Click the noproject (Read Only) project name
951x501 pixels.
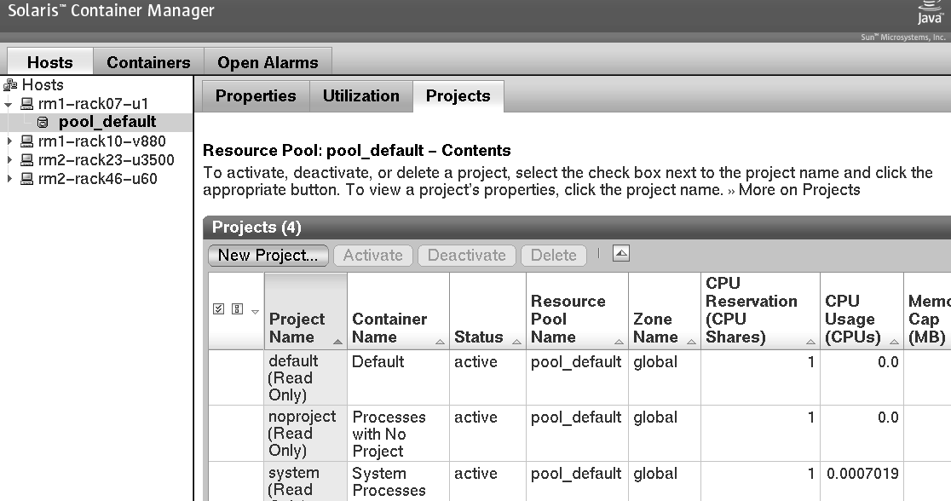pyautogui.click(x=302, y=434)
